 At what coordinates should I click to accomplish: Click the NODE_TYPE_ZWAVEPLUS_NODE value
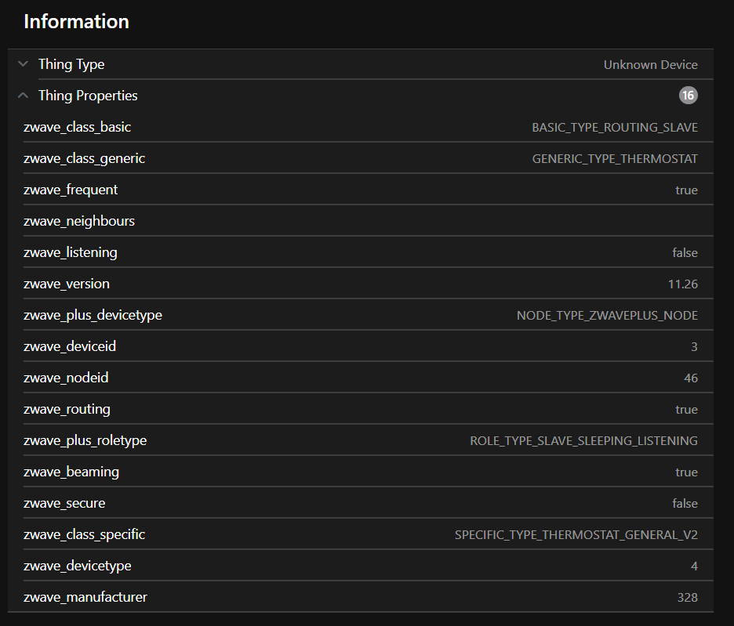pos(607,316)
